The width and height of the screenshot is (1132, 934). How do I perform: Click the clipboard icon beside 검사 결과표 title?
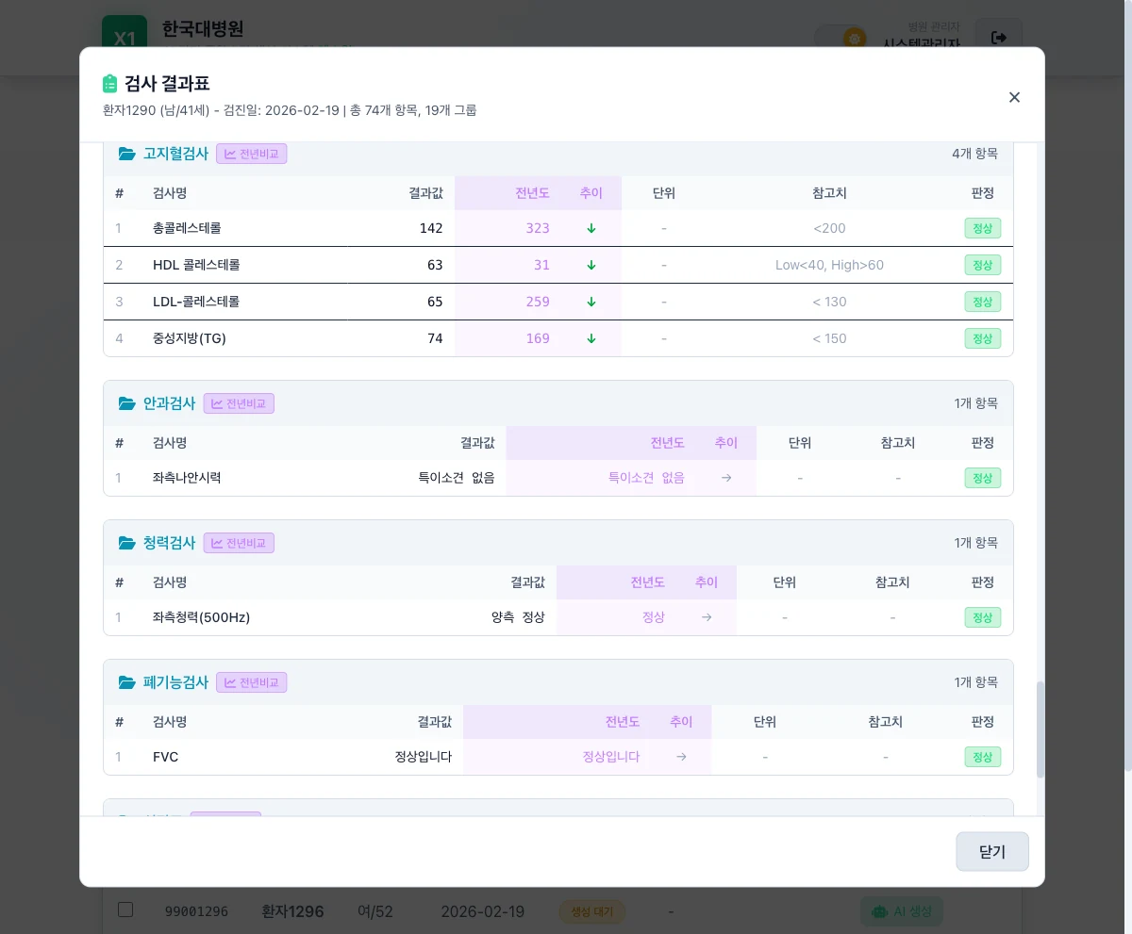110,84
